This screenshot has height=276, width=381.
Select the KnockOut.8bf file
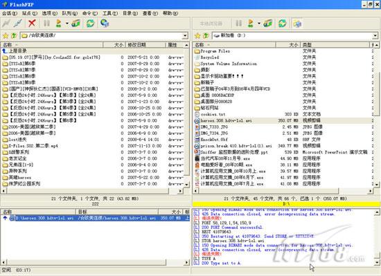point(211,140)
